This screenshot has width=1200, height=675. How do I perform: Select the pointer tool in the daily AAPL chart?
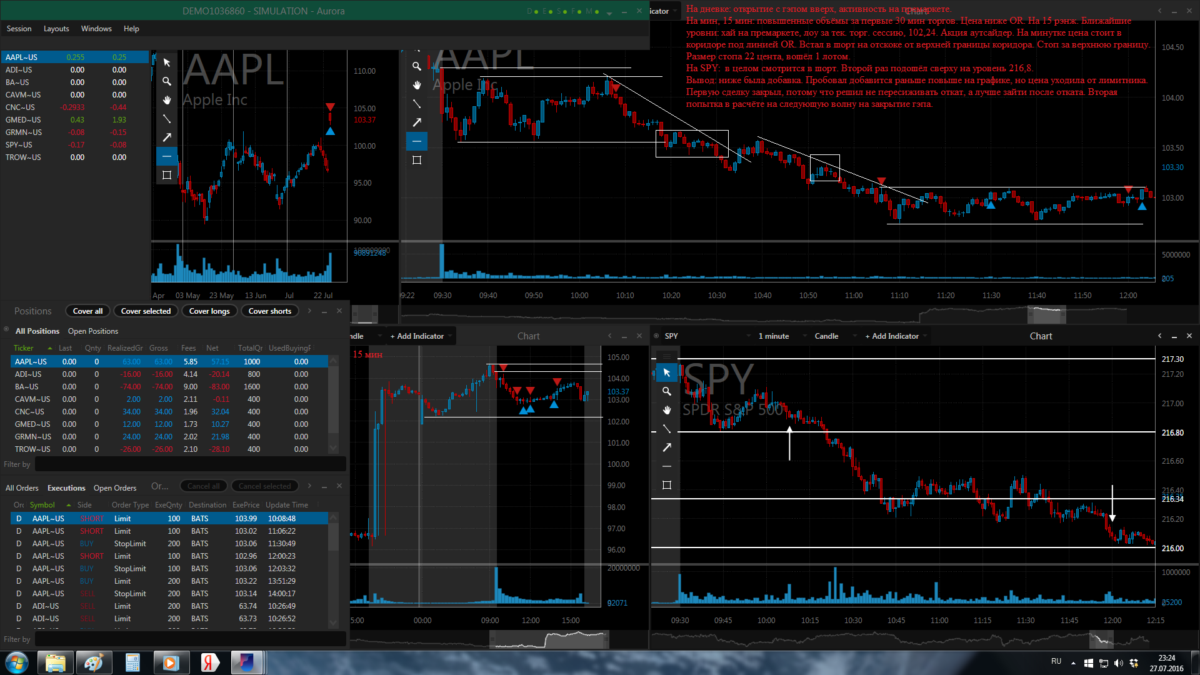(x=167, y=62)
